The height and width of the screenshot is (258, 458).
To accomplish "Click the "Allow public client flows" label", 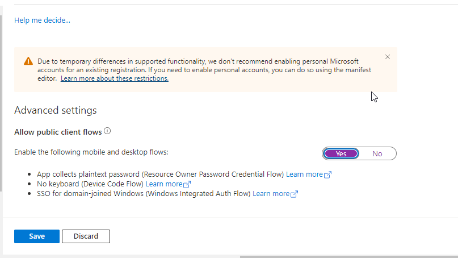I will [58, 132].
